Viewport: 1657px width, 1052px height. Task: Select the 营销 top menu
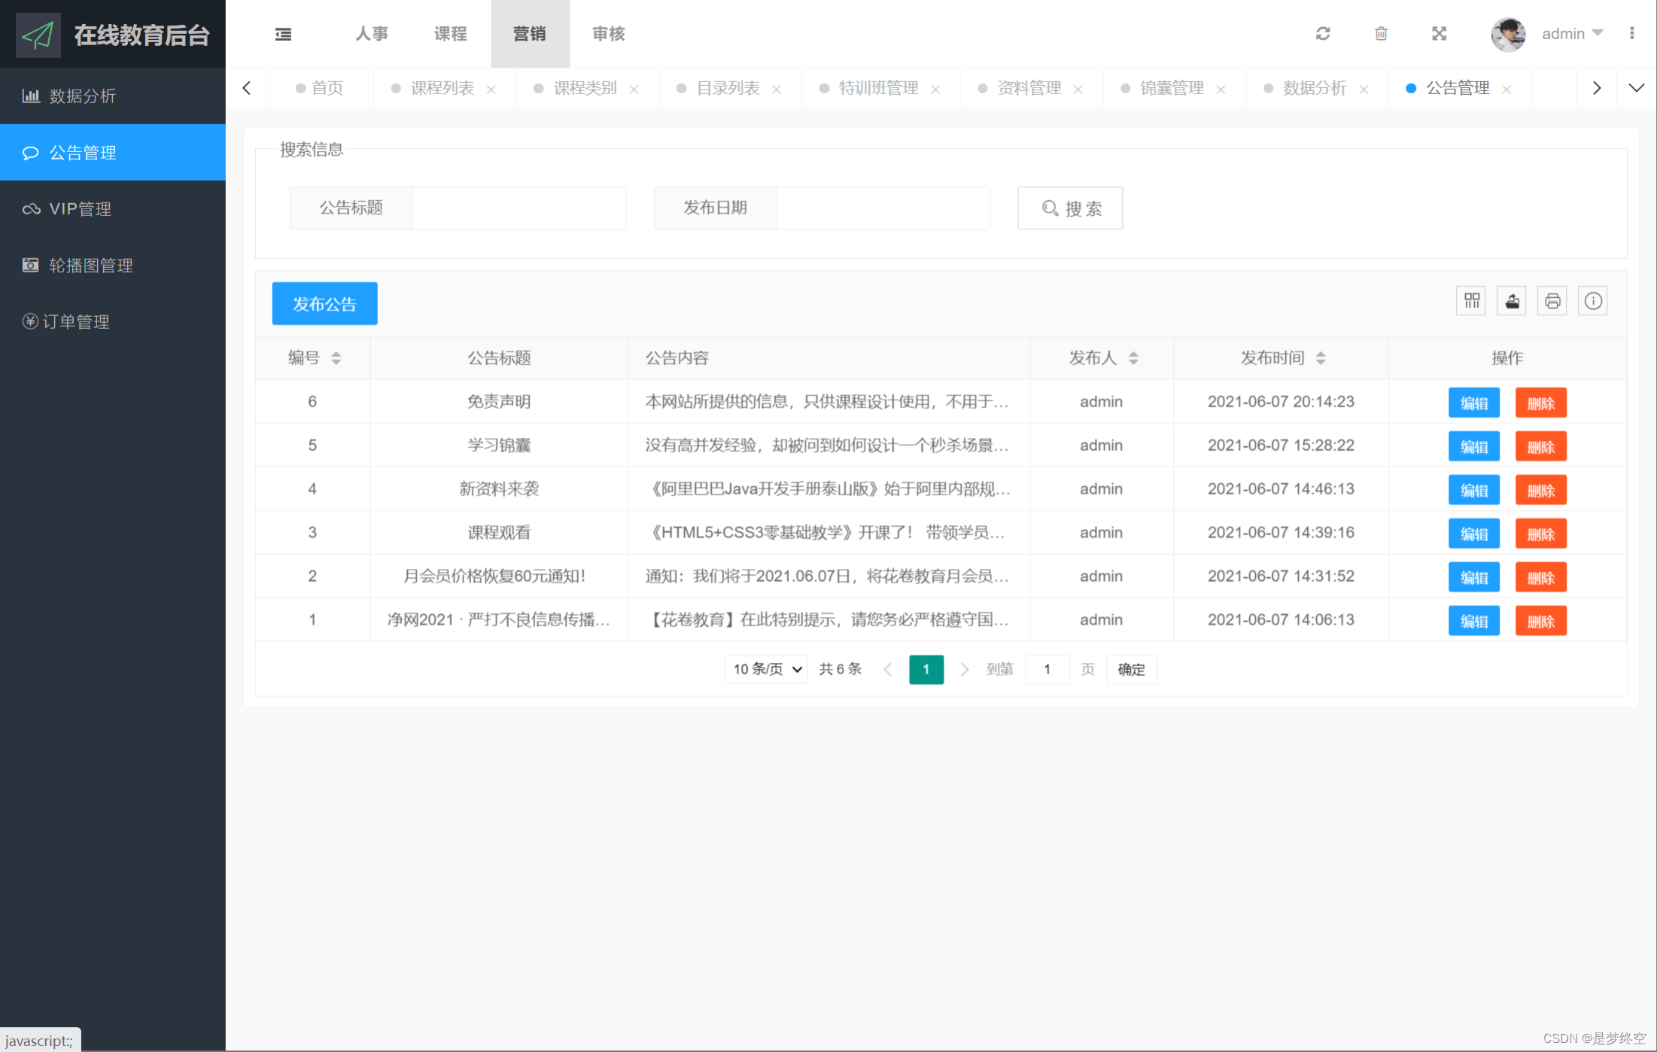coord(530,34)
